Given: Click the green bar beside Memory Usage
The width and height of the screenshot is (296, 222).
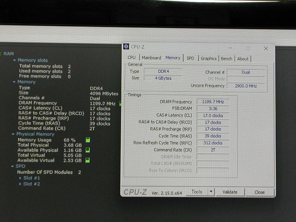Looking at the screenshot, I should pos(87,140).
